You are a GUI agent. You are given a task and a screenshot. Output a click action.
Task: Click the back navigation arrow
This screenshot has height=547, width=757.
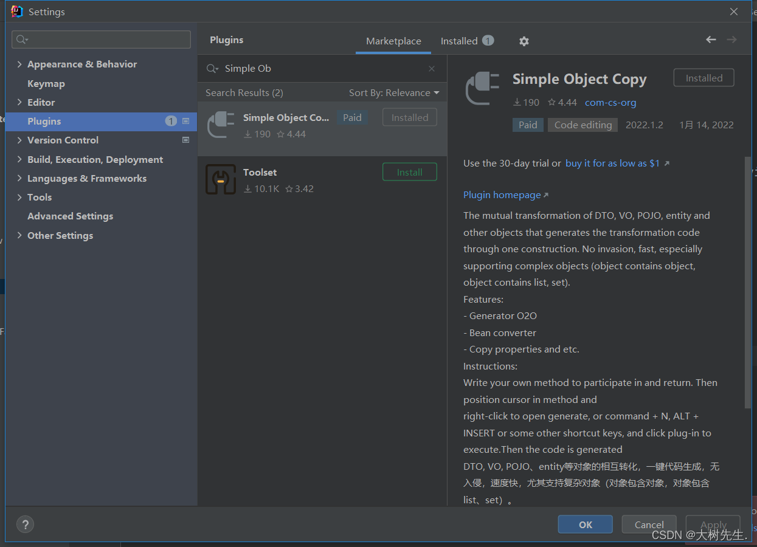point(711,40)
